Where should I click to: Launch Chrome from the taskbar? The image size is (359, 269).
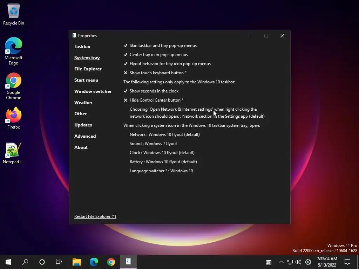(111, 262)
